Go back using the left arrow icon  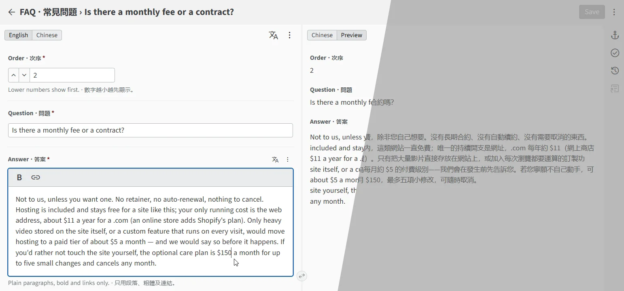click(11, 12)
